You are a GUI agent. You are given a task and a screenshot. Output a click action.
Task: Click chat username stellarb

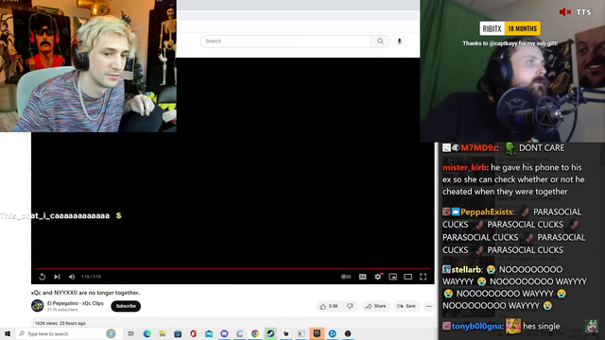(x=466, y=269)
